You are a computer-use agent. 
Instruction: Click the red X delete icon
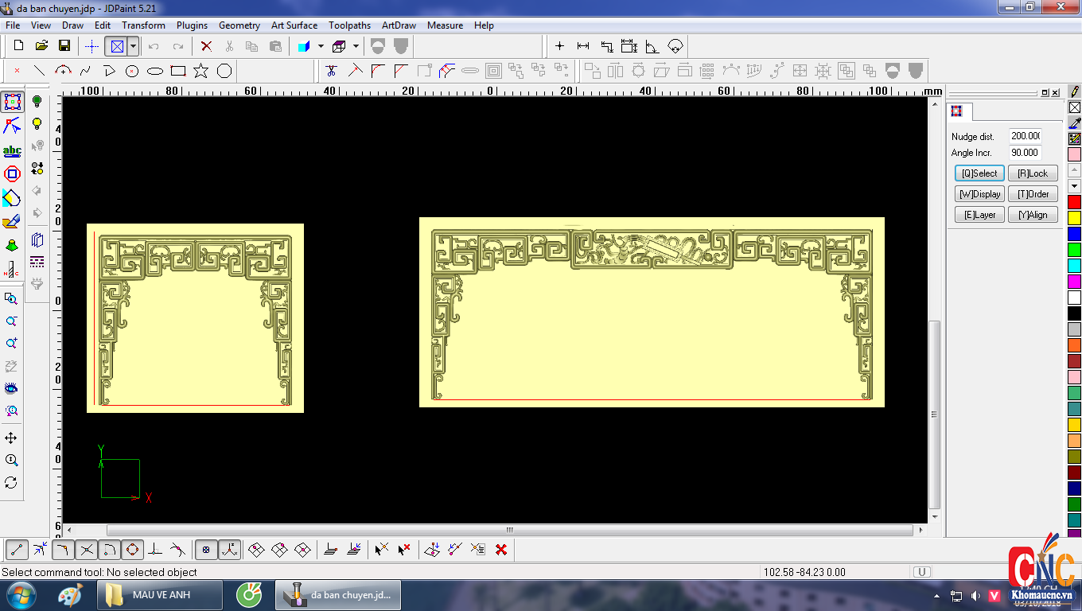(x=206, y=46)
